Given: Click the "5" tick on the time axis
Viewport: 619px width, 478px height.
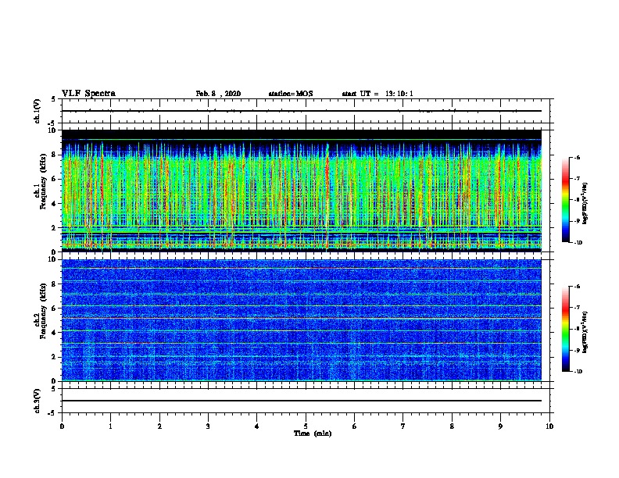Looking at the screenshot, I should [x=306, y=426].
